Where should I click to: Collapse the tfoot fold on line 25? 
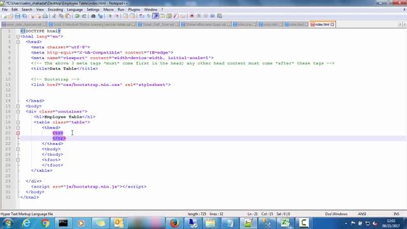(x=18, y=160)
